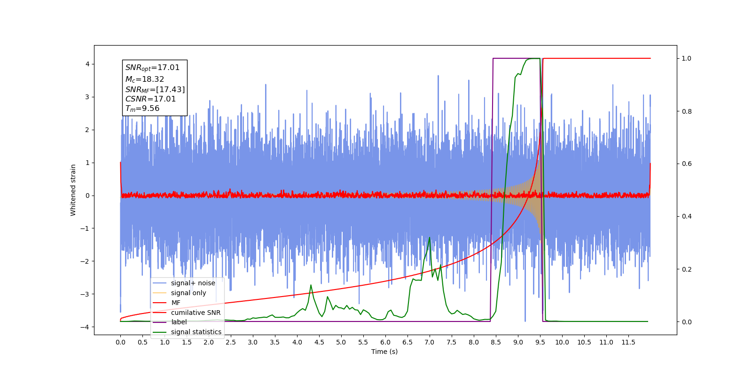The height and width of the screenshot is (376, 752).
Task: Click the 9.5 x-axis tick label
Action: pyautogui.click(x=540, y=342)
